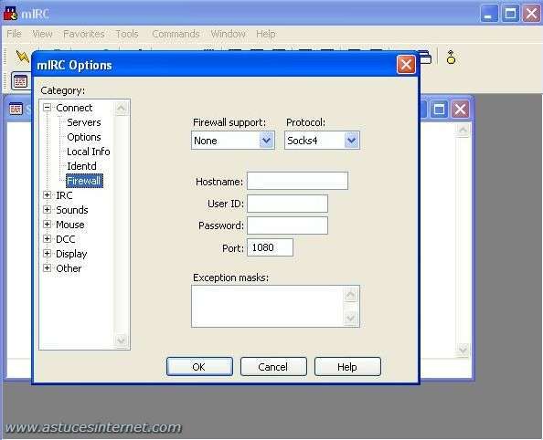This screenshot has width=543, height=440.
Task: Click the cascade windows toolbar icon
Action: pyautogui.click(x=426, y=58)
